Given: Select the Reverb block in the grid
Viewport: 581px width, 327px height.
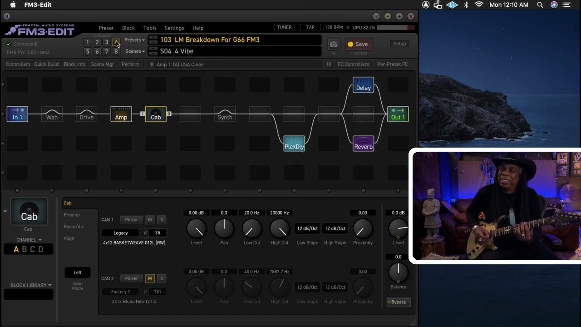Looking at the screenshot, I should (x=363, y=144).
